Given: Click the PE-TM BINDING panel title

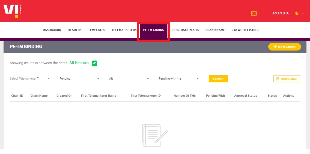Looking at the screenshot, I should 26,47.
